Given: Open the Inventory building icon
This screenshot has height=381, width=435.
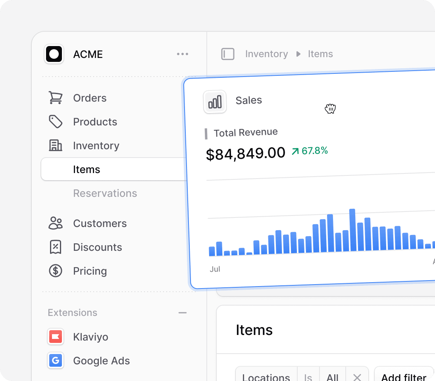Looking at the screenshot, I should tap(56, 145).
